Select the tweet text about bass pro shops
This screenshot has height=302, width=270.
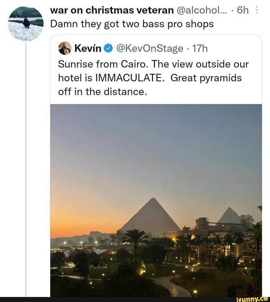(132, 24)
